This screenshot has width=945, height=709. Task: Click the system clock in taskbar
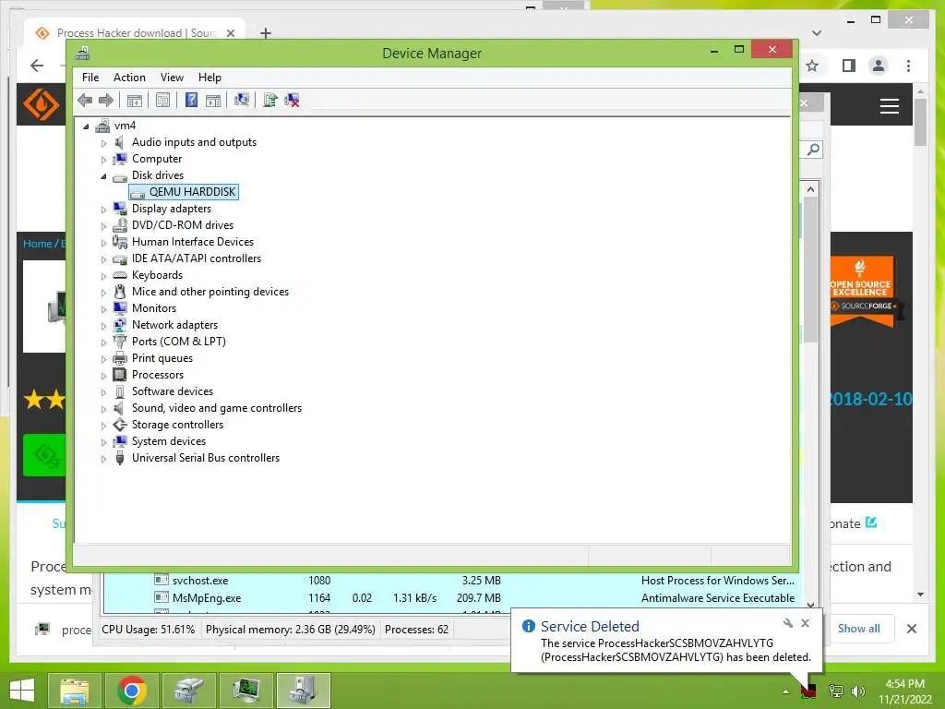point(904,691)
